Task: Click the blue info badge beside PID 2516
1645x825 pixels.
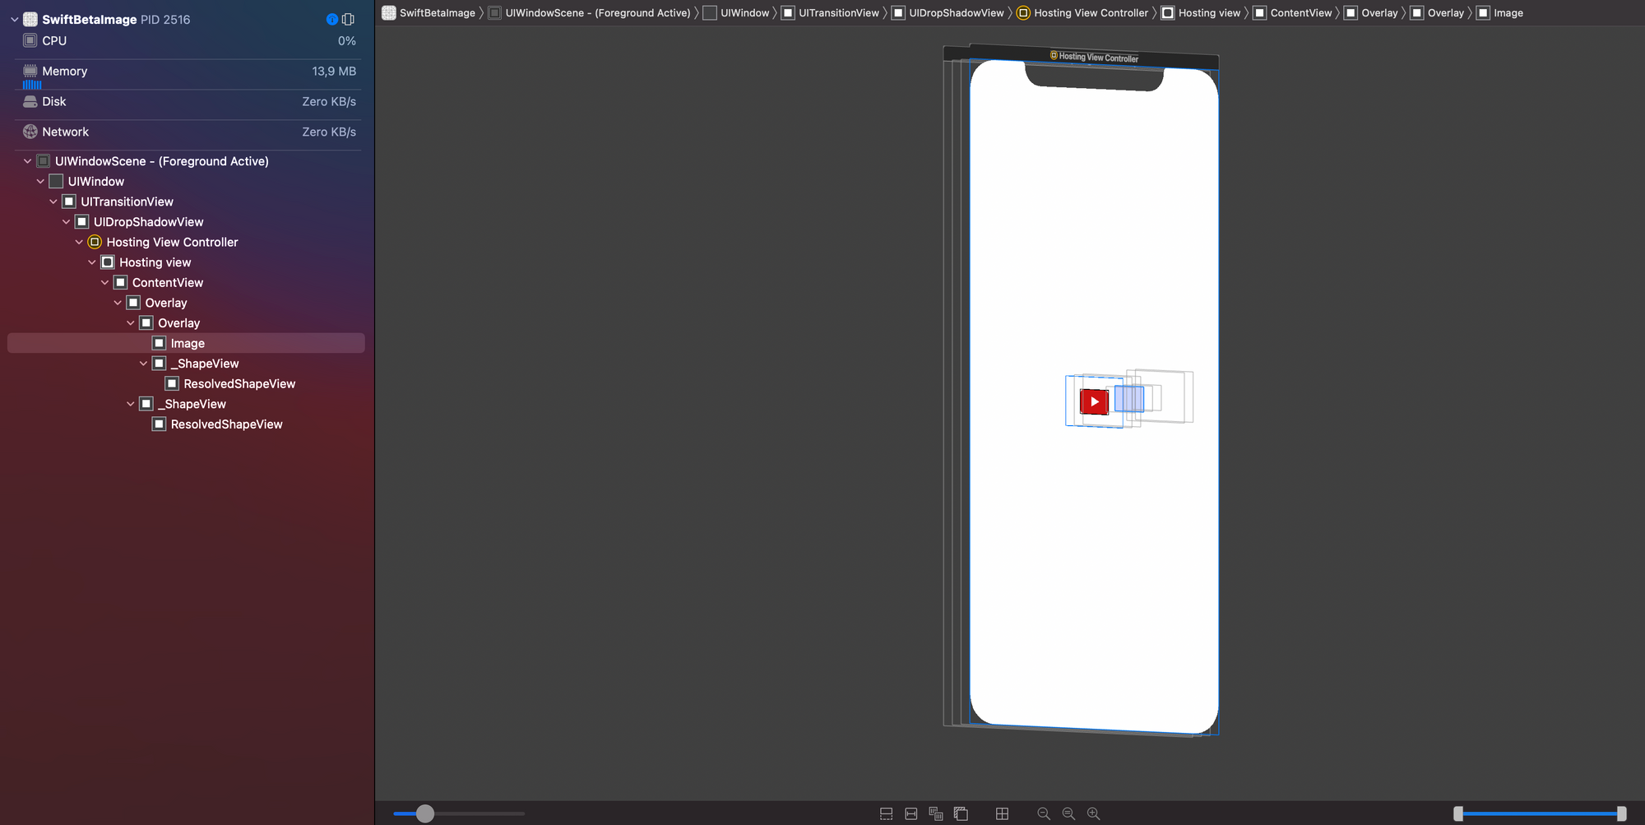Action: tap(332, 19)
